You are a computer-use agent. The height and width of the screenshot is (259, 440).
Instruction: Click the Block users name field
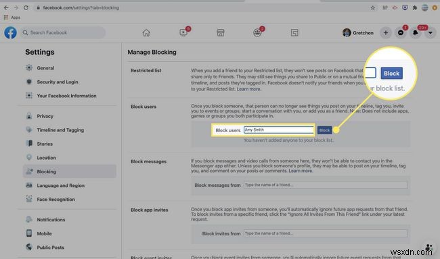coord(279,129)
